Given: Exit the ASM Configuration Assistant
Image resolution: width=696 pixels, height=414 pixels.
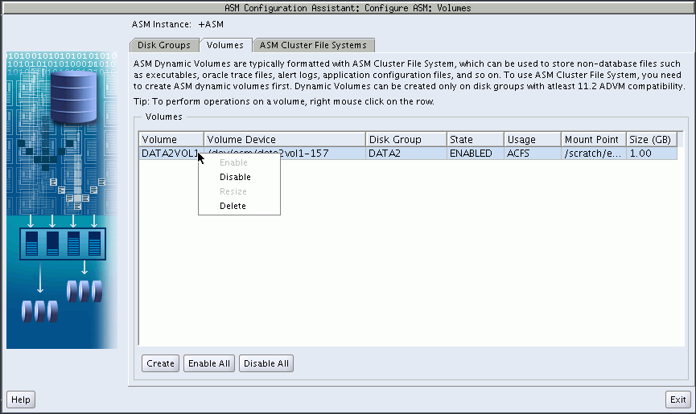Looking at the screenshot, I should tap(678, 400).
